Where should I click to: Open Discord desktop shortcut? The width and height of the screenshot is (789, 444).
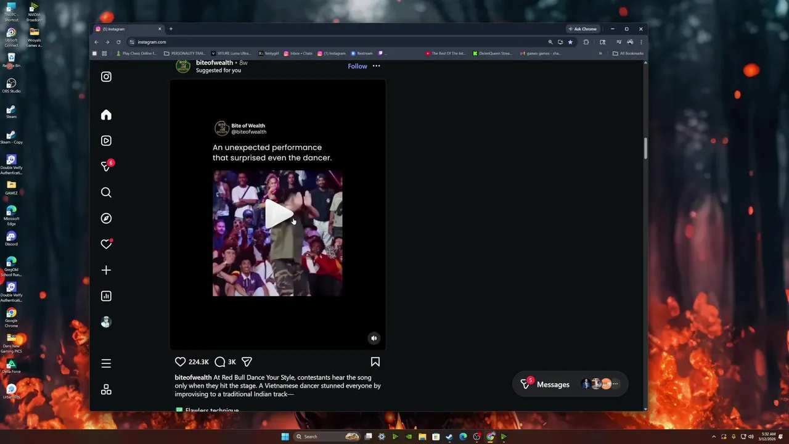[x=11, y=239]
